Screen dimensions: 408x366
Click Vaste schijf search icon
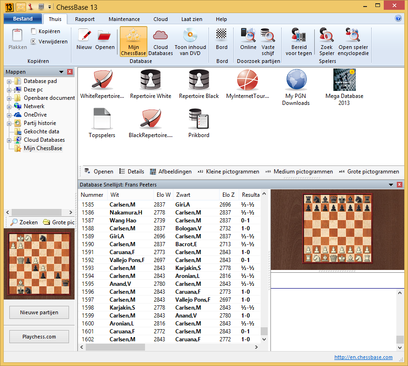[x=268, y=35]
